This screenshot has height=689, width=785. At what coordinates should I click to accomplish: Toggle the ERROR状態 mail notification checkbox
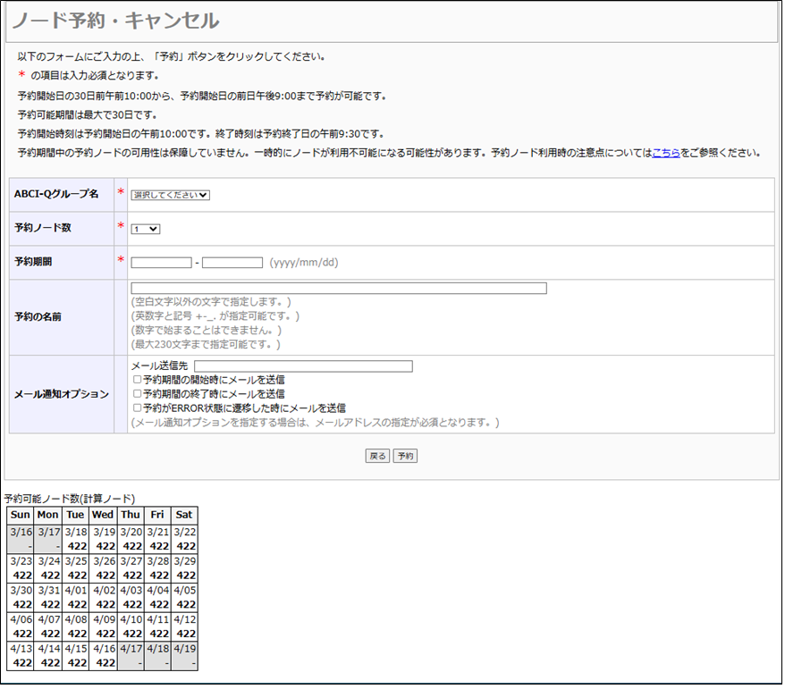(x=137, y=408)
